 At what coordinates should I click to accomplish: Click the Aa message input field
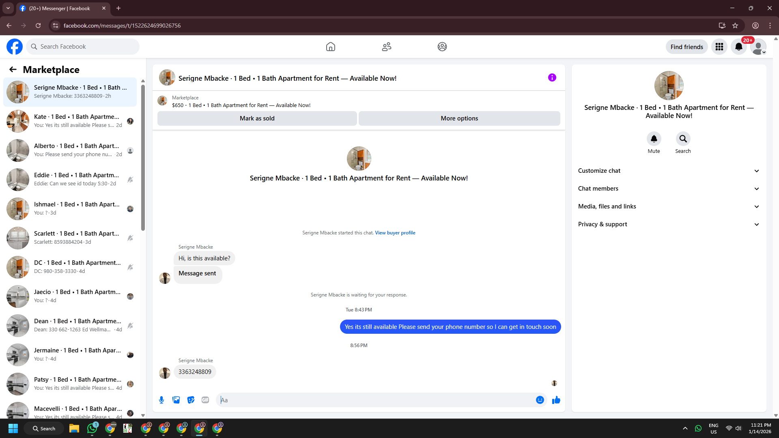[x=377, y=400]
